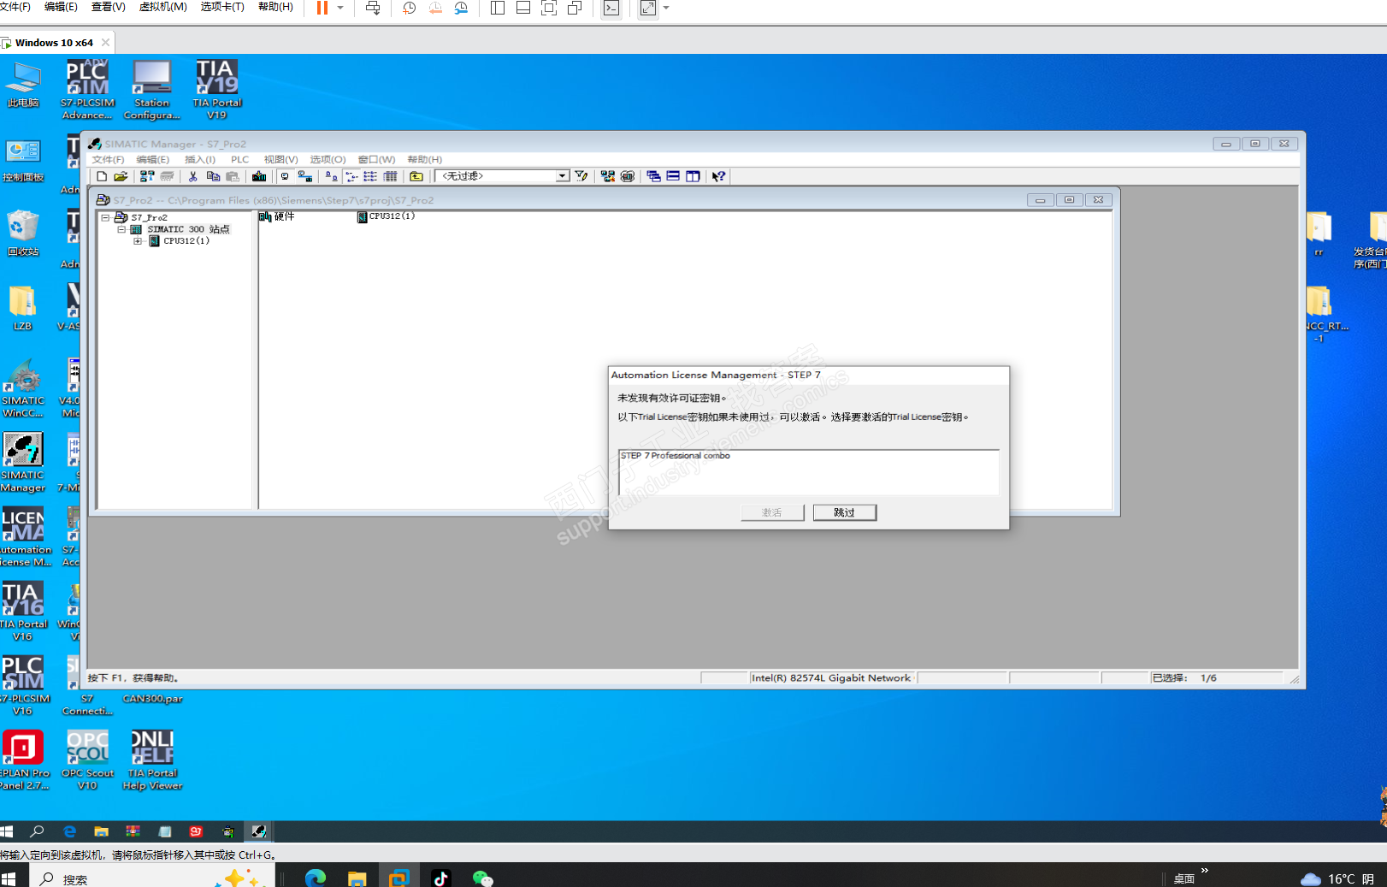Select the 硬件 hardware object
The image size is (1387, 887).
278,216
